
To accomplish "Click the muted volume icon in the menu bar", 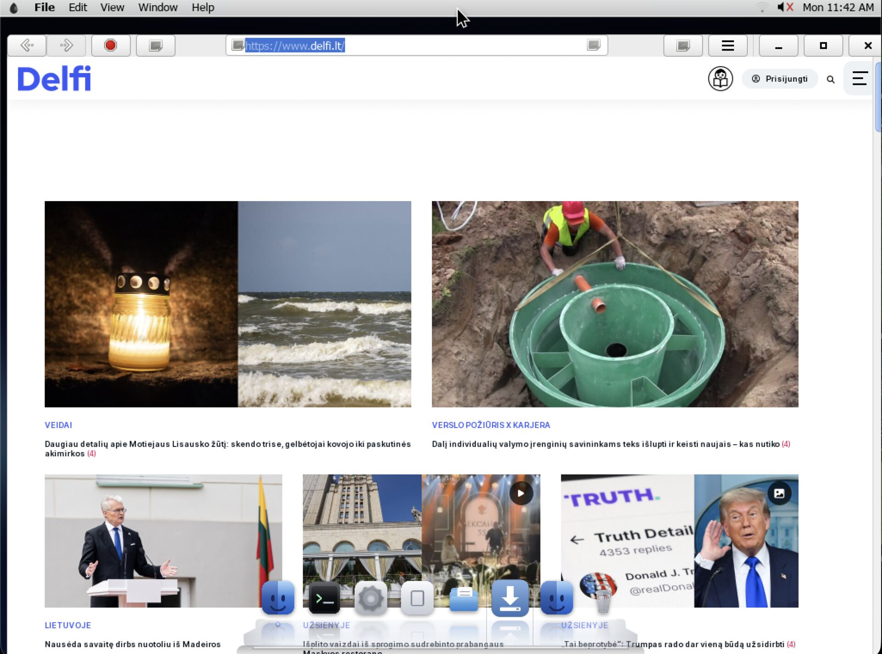I will click(785, 7).
